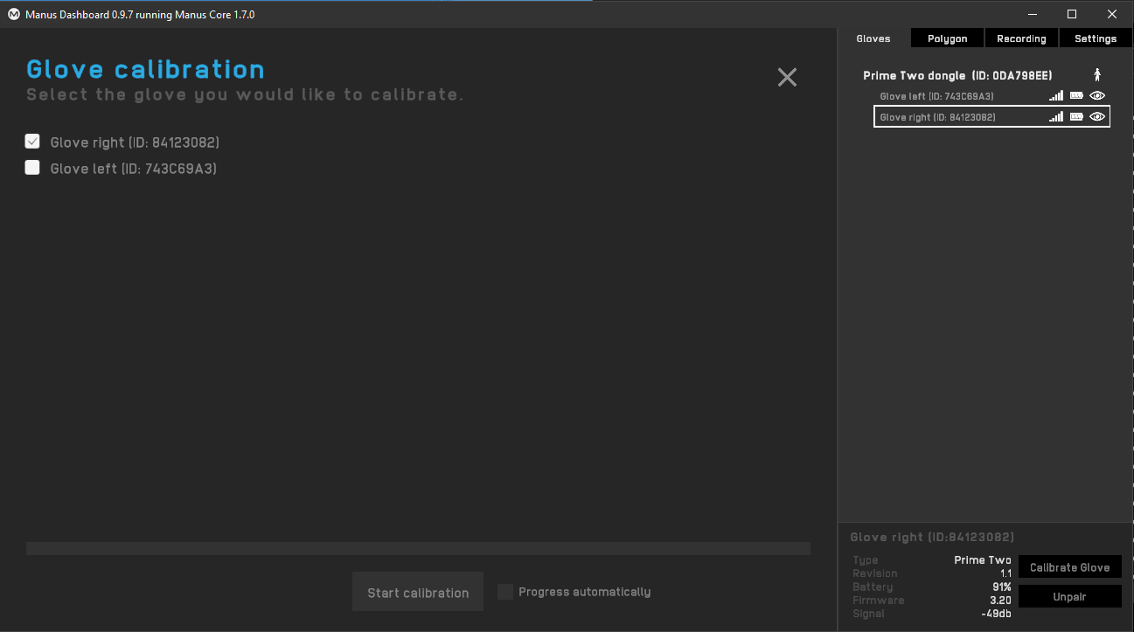Enable the Progress automatically checkbox
This screenshot has width=1134, height=632.
pyautogui.click(x=505, y=592)
